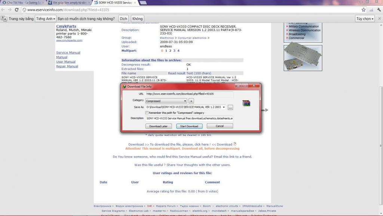Click Start Download button
Image resolution: width=383 pixels, height=216 pixels.
tap(189, 126)
